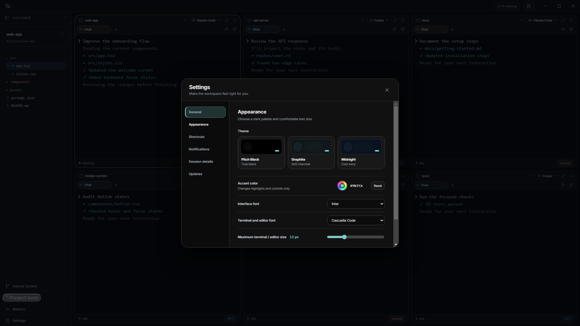Click the Settings dialog vertical scrollbar
580x326 pixels.
coord(396,163)
